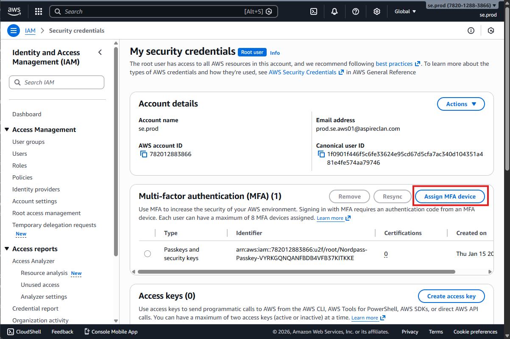Open User groups in sidebar

tap(28, 142)
